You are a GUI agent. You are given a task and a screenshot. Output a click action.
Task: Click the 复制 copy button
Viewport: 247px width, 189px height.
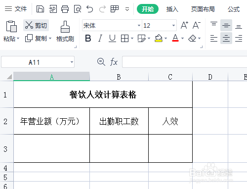click(x=36, y=39)
